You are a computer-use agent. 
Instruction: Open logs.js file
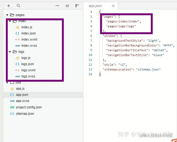click(26, 58)
